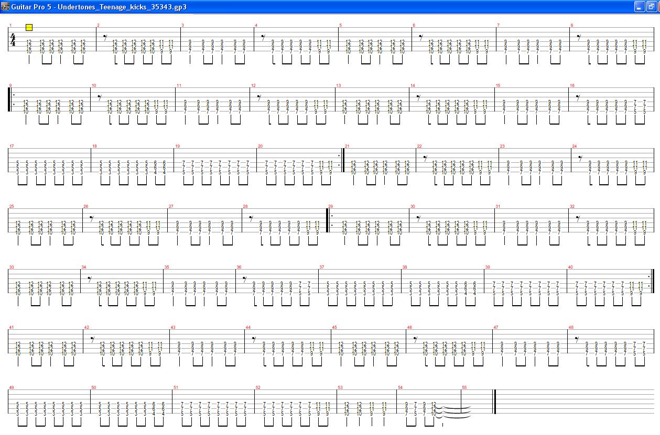The image size is (660, 435).
Task: Click the eighth rest in measure 34
Action: point(90,279)
